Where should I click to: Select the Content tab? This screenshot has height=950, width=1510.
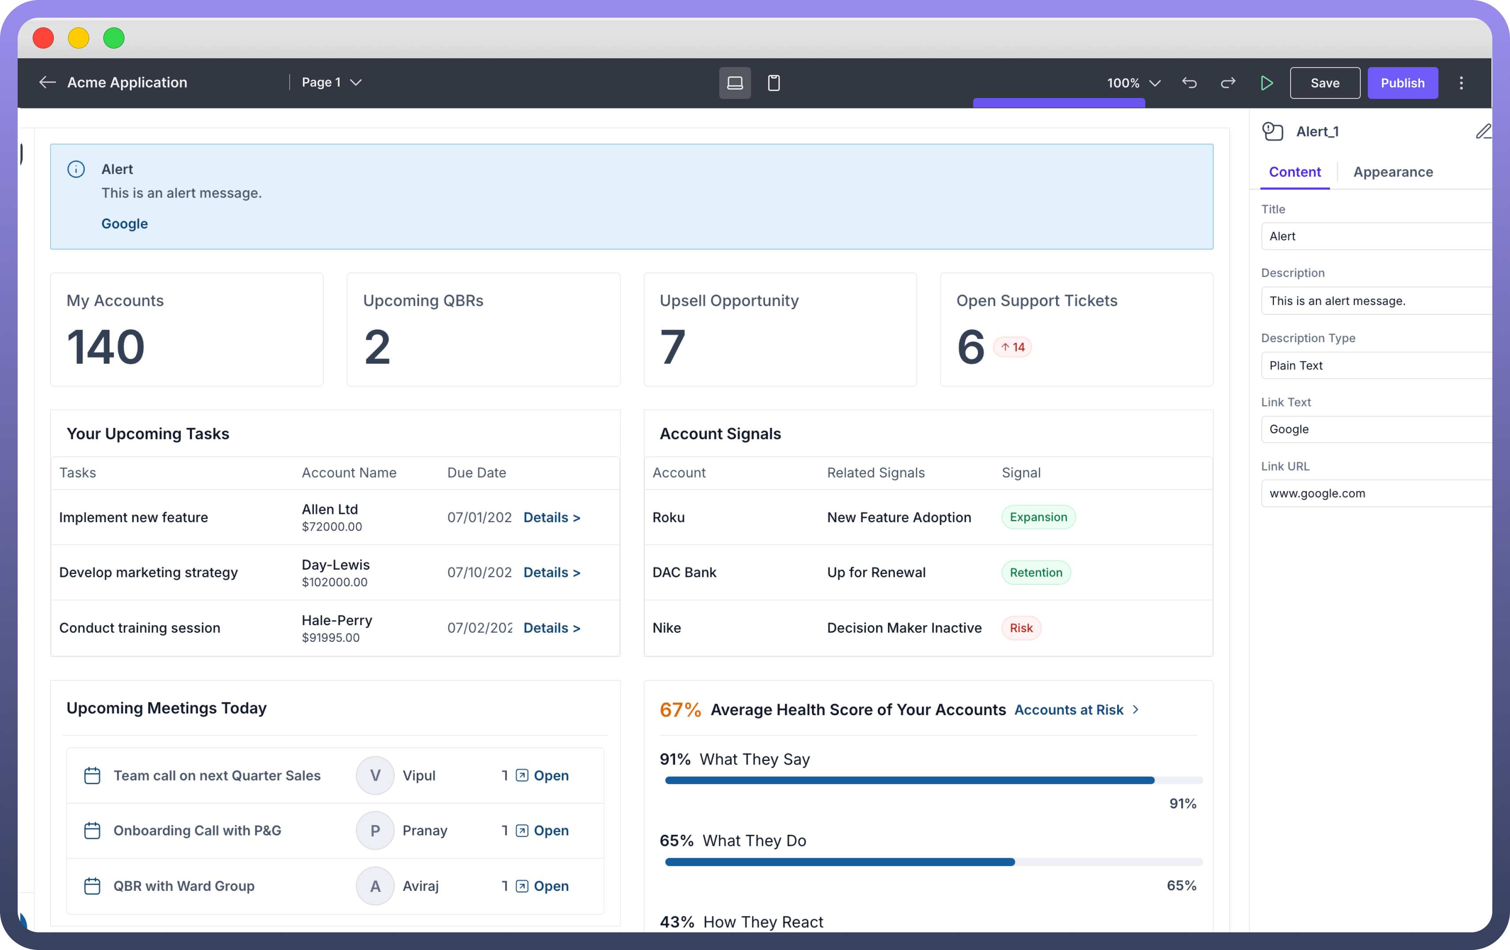pos(1294,172)
